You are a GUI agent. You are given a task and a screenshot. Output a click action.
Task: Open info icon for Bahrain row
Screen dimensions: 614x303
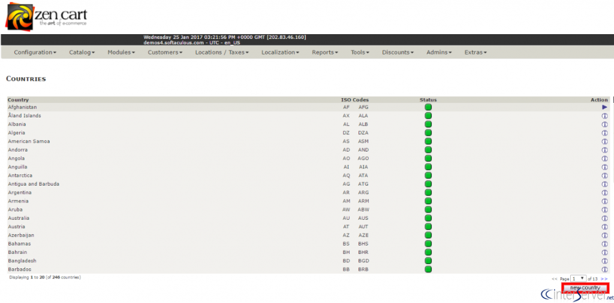pyautogui.click(x=604, y=252)
